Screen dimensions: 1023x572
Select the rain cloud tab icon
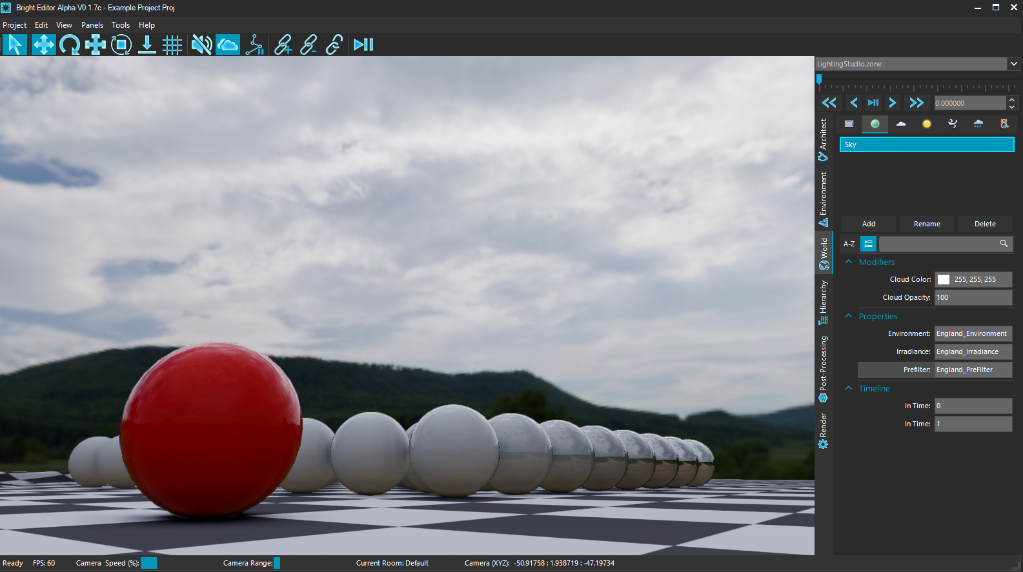point(978,124)
